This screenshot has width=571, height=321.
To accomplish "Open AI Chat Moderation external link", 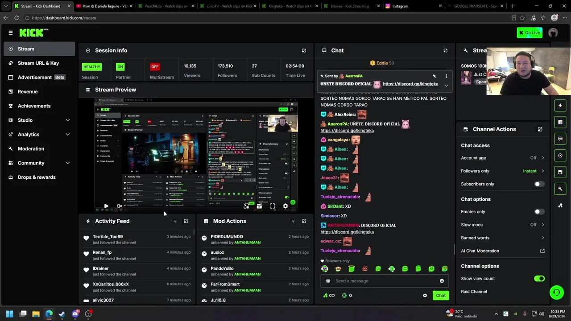I will (x=542, y=251).
